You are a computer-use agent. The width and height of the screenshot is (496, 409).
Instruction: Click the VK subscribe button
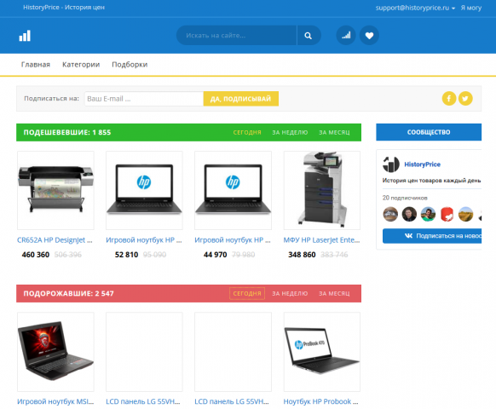coord(432,236)
